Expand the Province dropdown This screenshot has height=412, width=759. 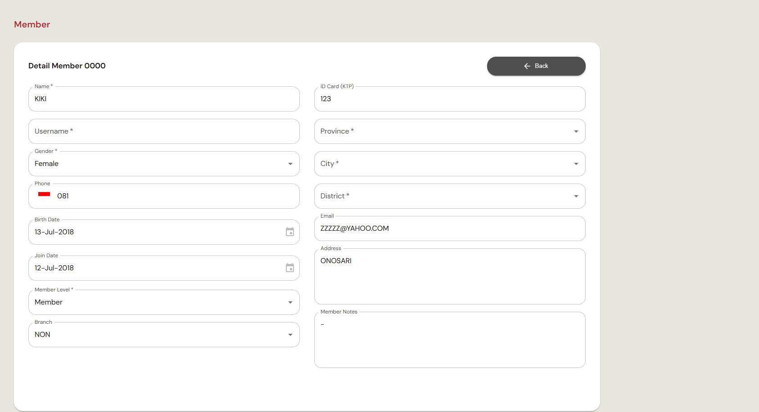[450, 131]
